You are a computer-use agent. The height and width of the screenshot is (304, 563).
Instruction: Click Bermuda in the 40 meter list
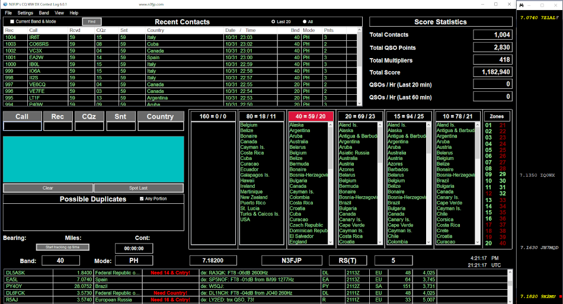click(299, 164)
